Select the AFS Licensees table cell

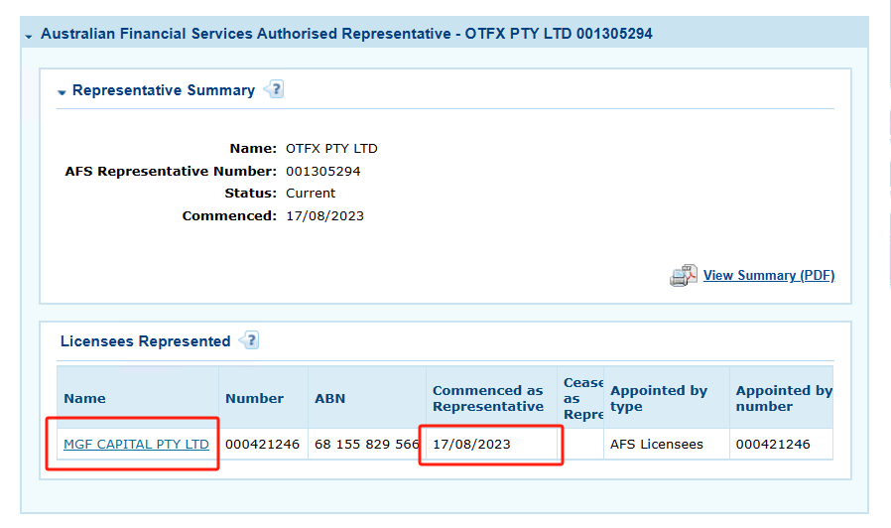click(x=656, y=444)
